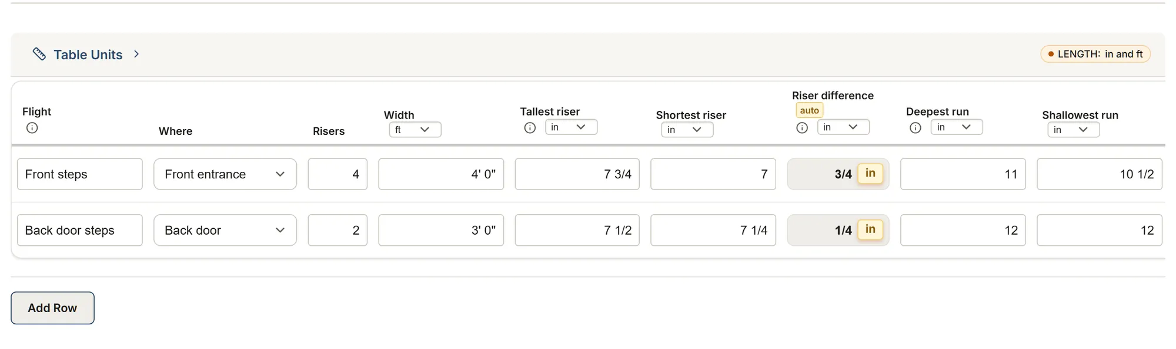This screenshot has width=1176, height=349.
Task: Edit Shallowest run field showing 10 1/2
Action: 1100,174
